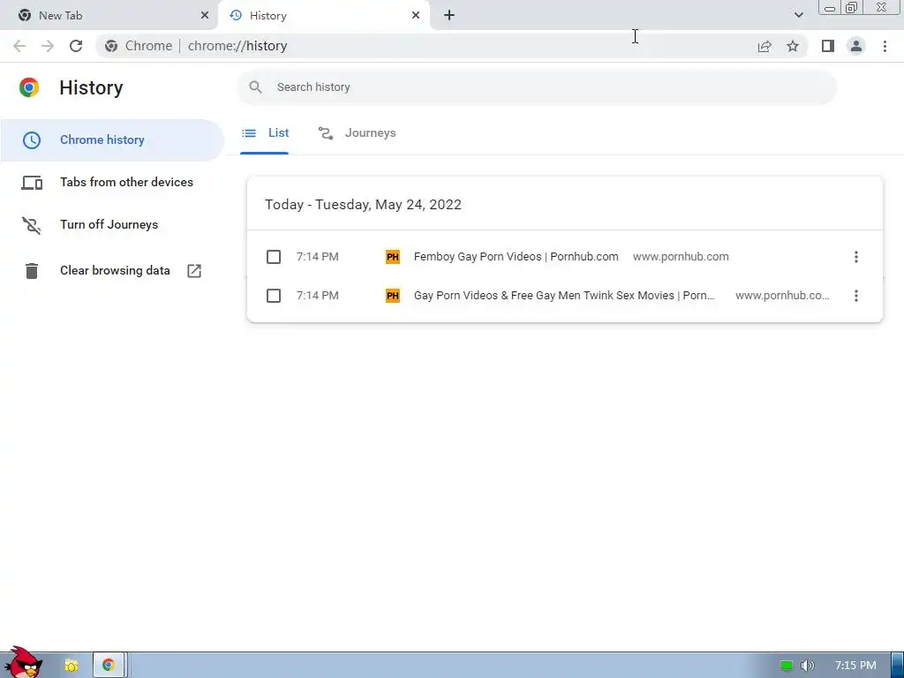Go forward using the forward arrow
904x678 pixels.
click(48, 46)
